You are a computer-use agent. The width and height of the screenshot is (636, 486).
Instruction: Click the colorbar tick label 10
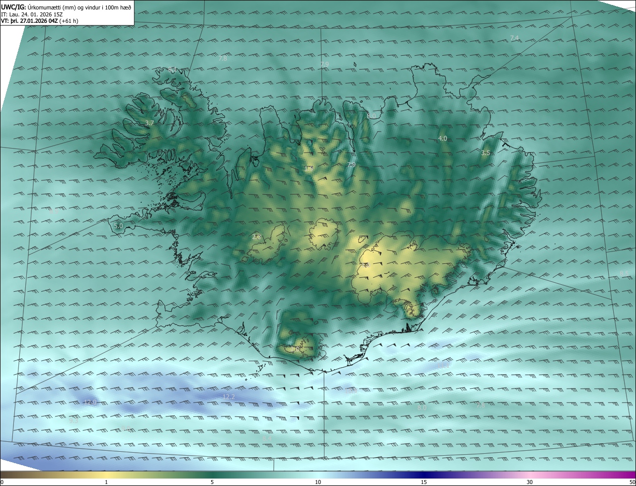(318, 482)
